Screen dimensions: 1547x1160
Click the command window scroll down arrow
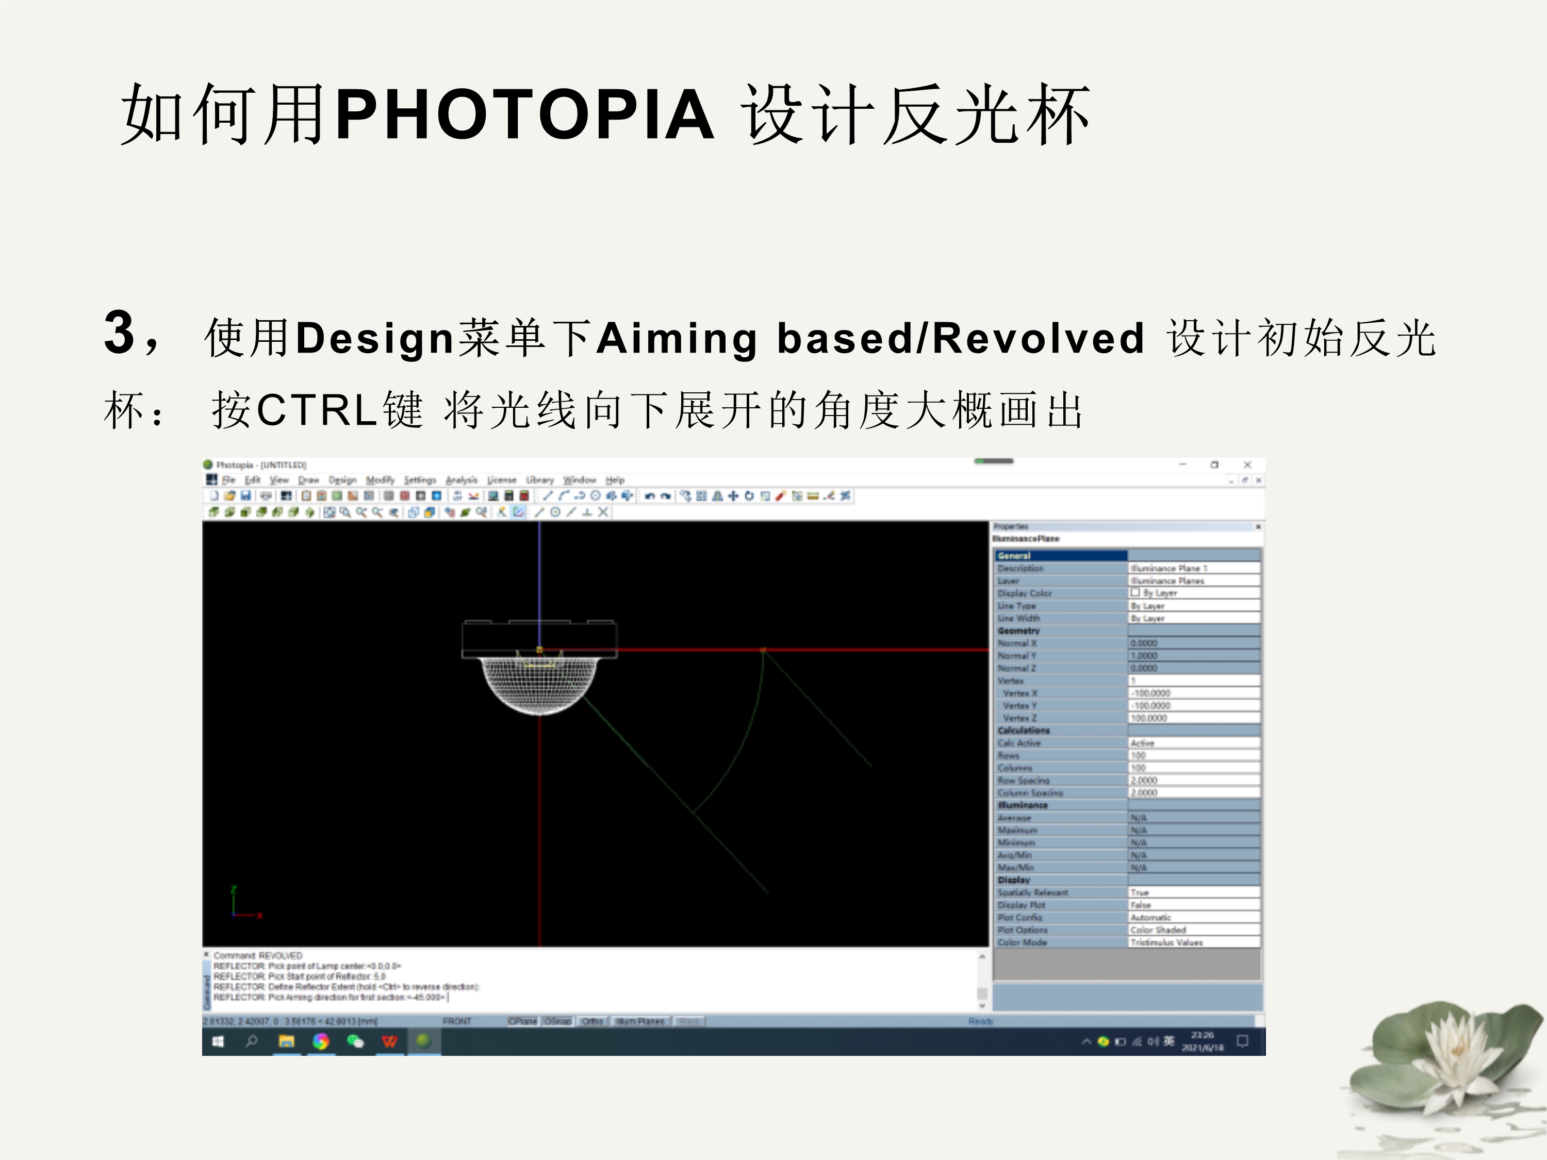pyautogui.click(x=982, y=1005)
